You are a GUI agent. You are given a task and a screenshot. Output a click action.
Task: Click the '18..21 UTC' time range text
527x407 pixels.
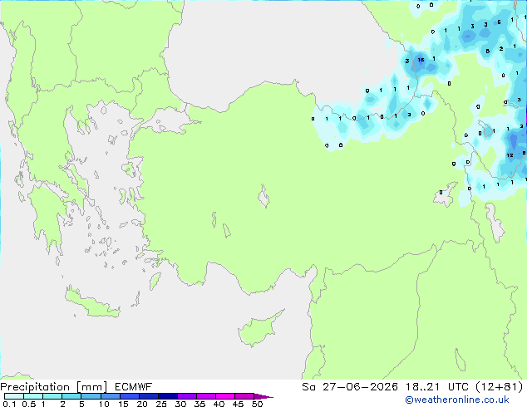pos(436,387)
